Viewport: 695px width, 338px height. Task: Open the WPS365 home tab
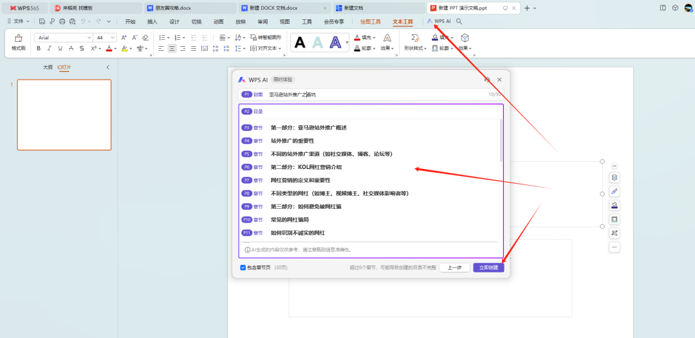tap(25, 8)
